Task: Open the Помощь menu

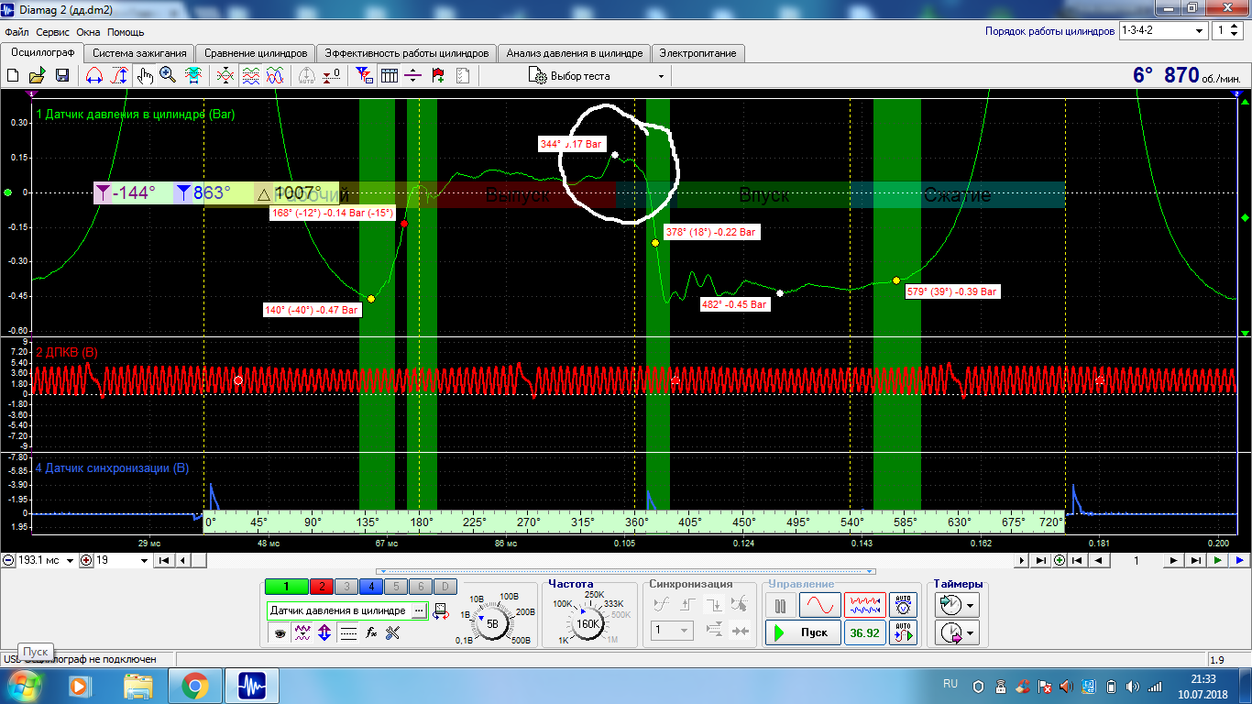Action: [126, 32]
